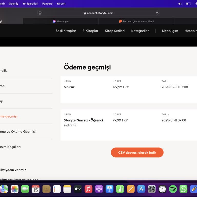Open Photos app in the Dock
Viewport: 197px width, 197px height.
click(x=15, y=189)
